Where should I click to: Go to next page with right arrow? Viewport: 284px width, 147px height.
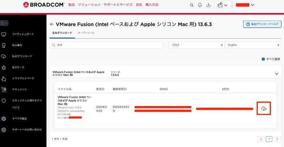coord(278,139)
